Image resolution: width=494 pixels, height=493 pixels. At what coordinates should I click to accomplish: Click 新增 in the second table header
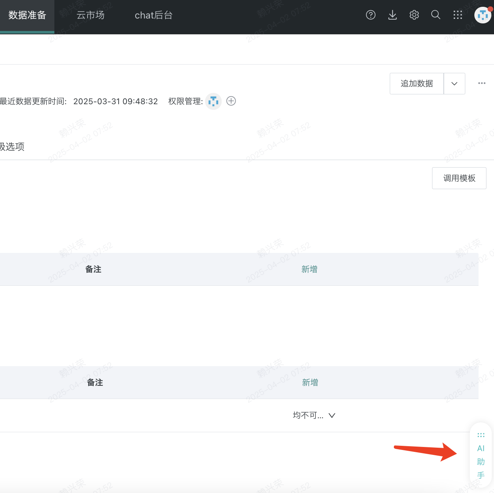[310, 382]
